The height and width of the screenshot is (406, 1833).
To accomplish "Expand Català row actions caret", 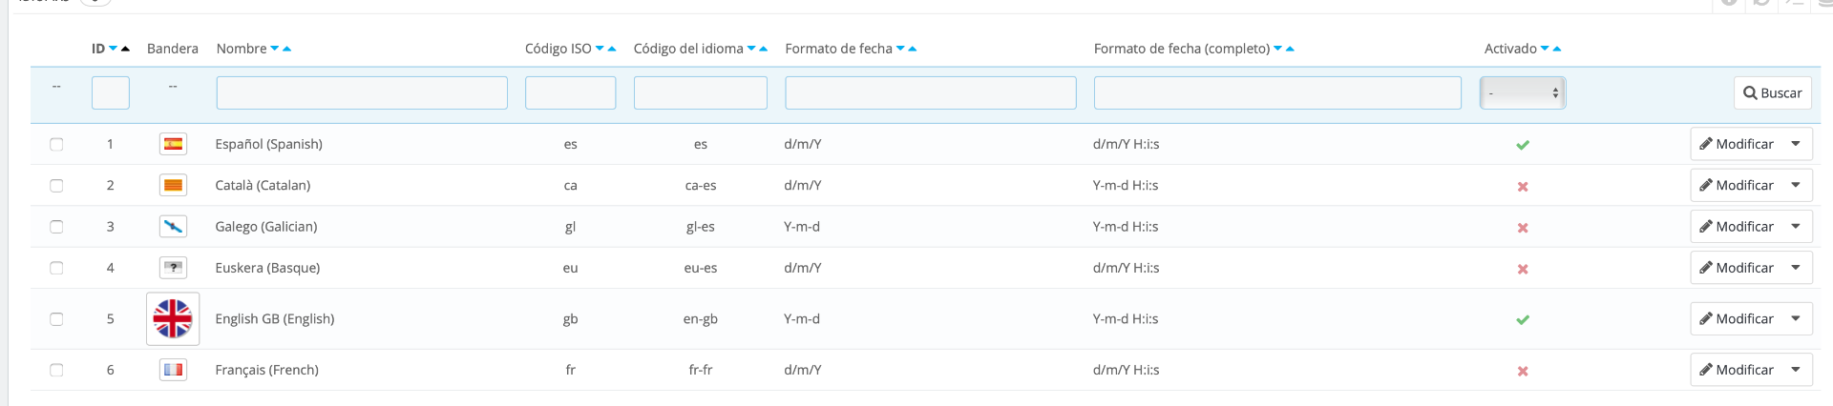I will click(1796, 185).
